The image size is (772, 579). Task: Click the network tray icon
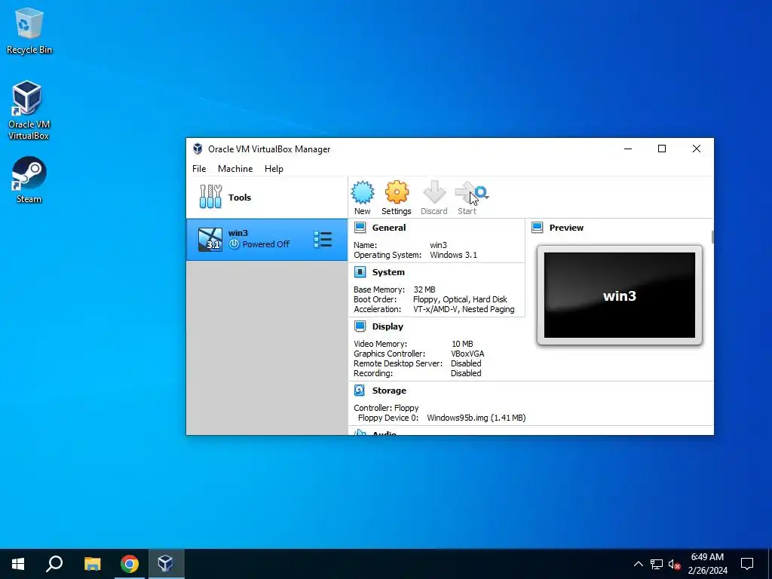657,564
